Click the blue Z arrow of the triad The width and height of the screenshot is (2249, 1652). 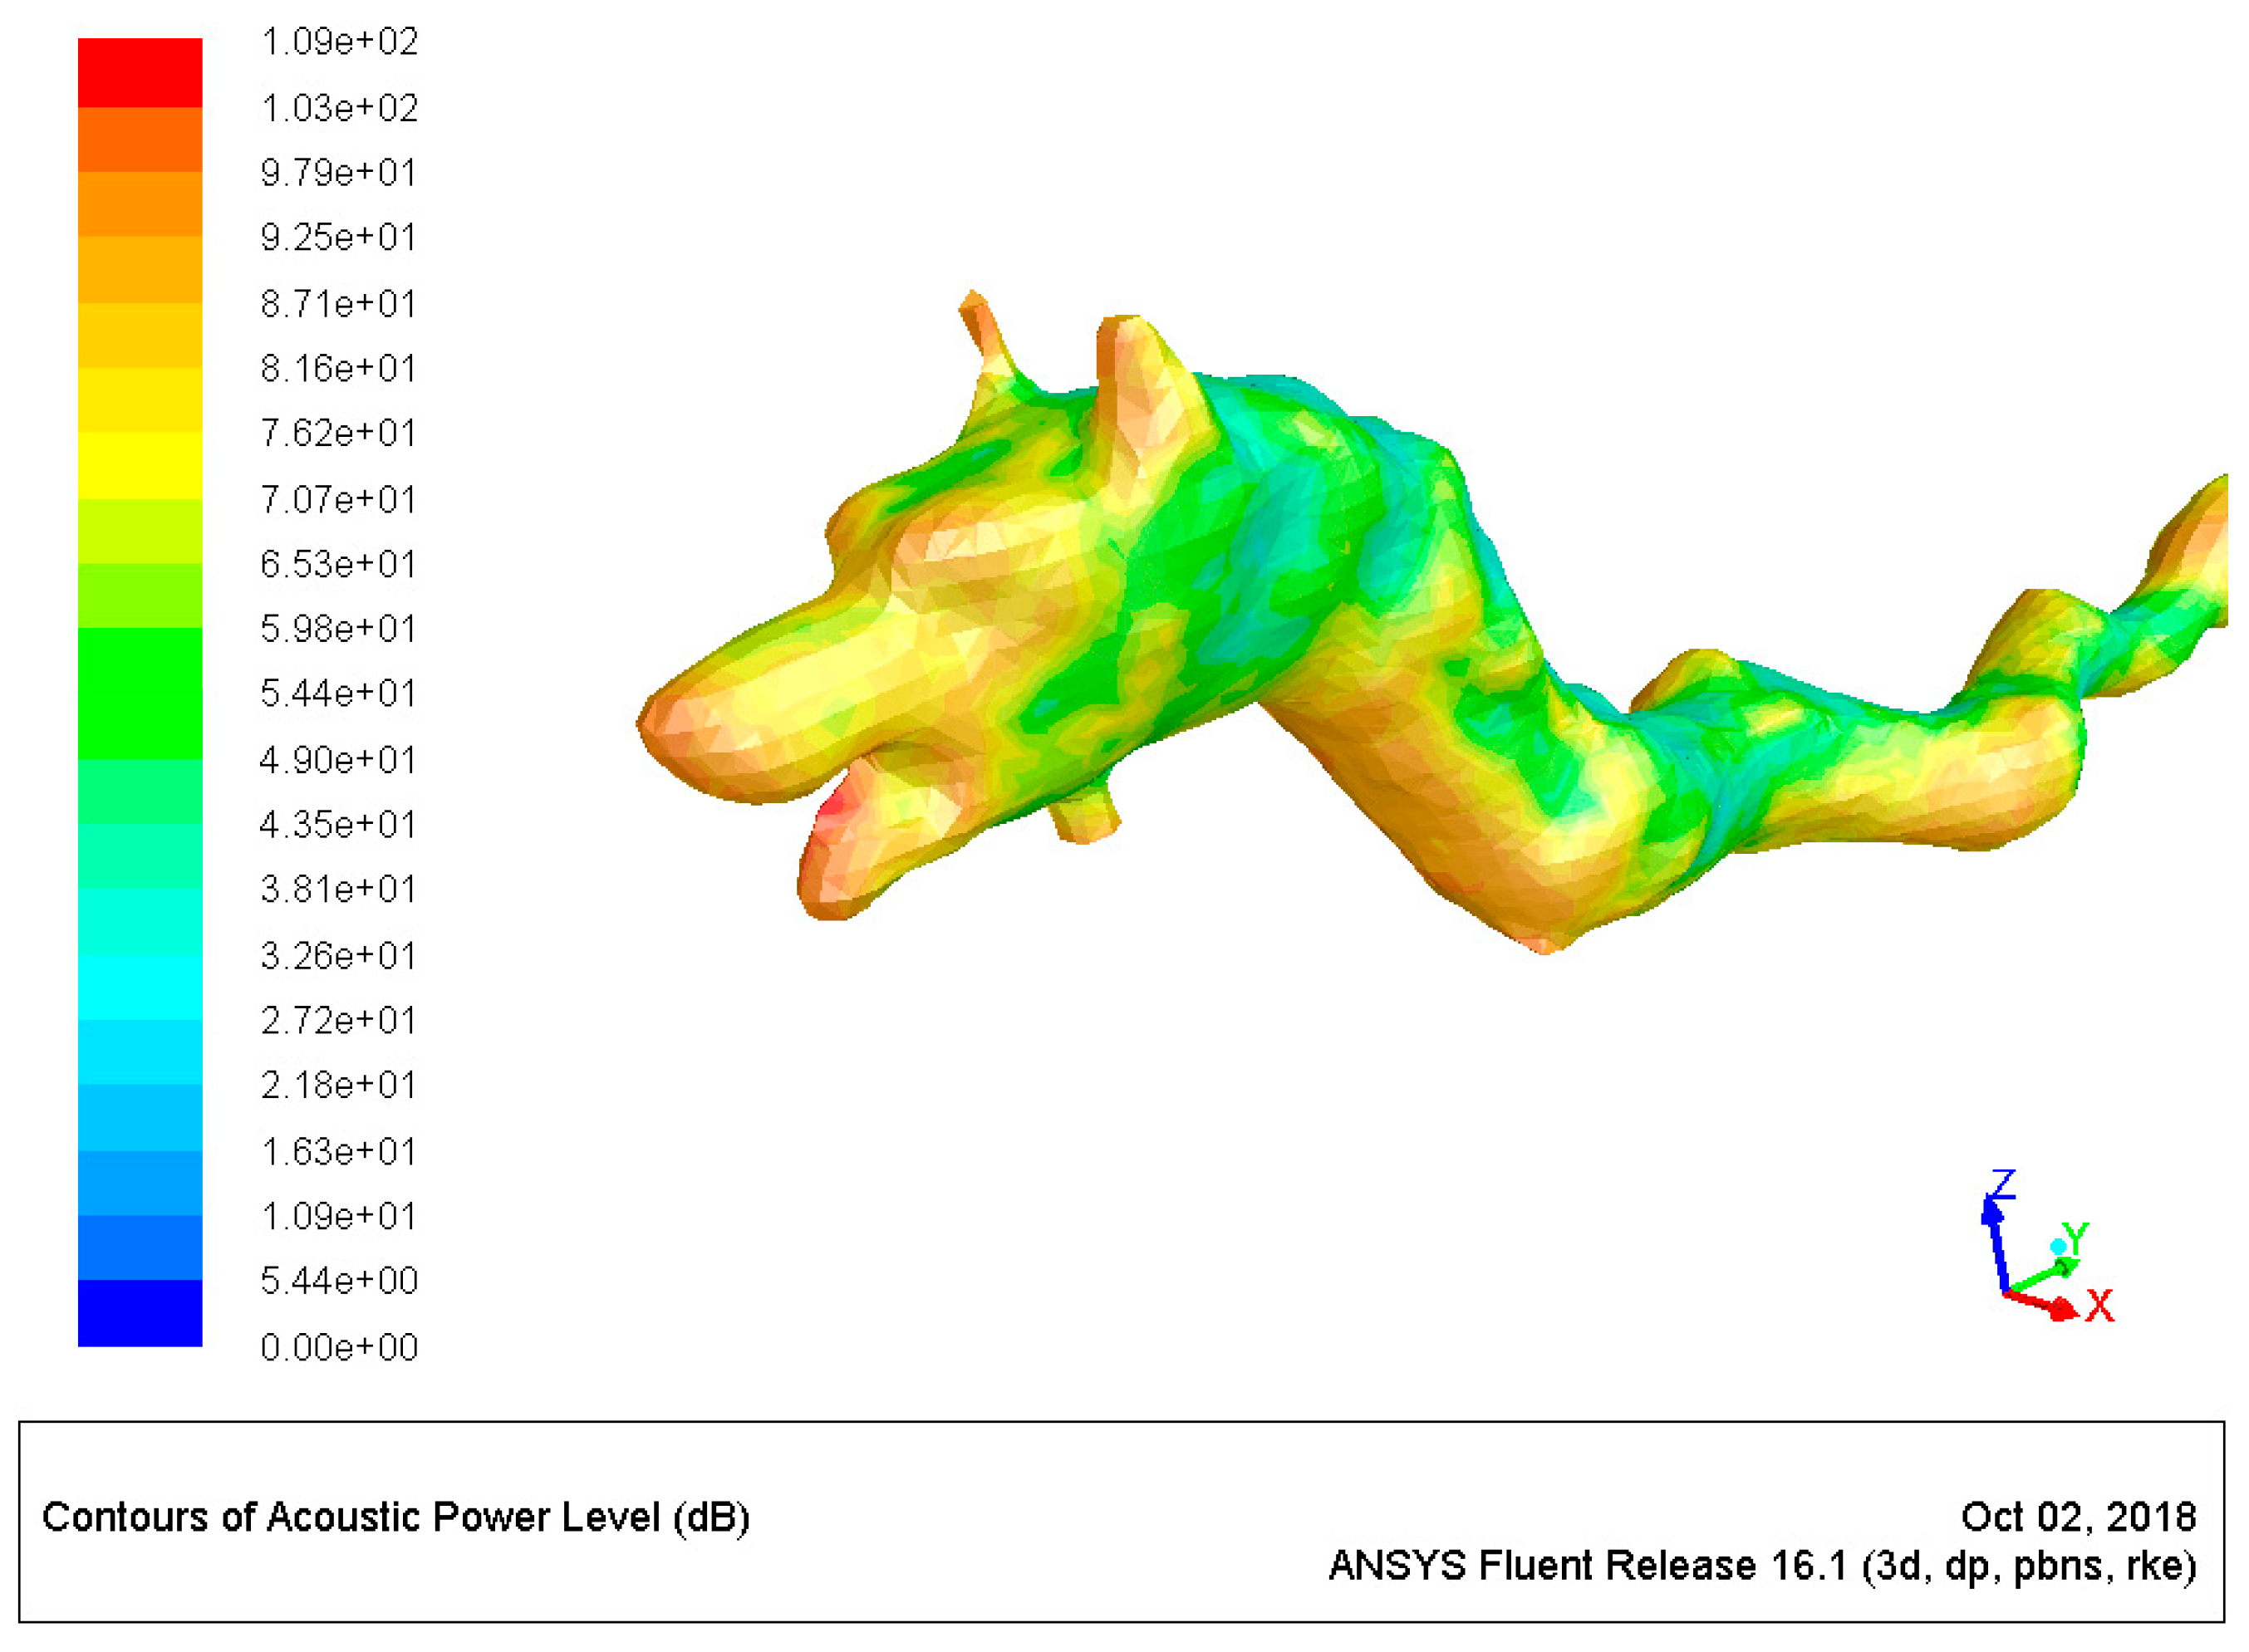tap(1995, 1246)
